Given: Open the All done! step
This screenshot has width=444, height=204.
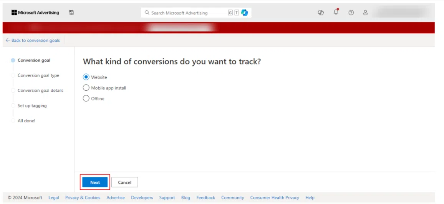Looking at the screenshot, I should coord(27,121).
